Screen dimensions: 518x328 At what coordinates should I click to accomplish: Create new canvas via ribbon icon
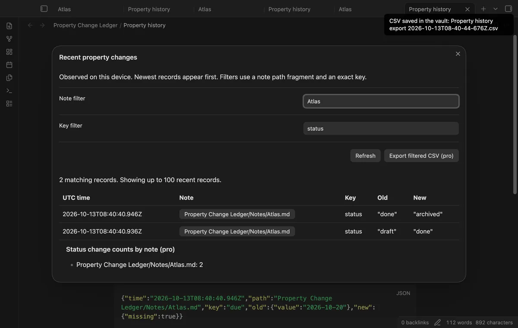pyautogui.click(x=9, y=52)
